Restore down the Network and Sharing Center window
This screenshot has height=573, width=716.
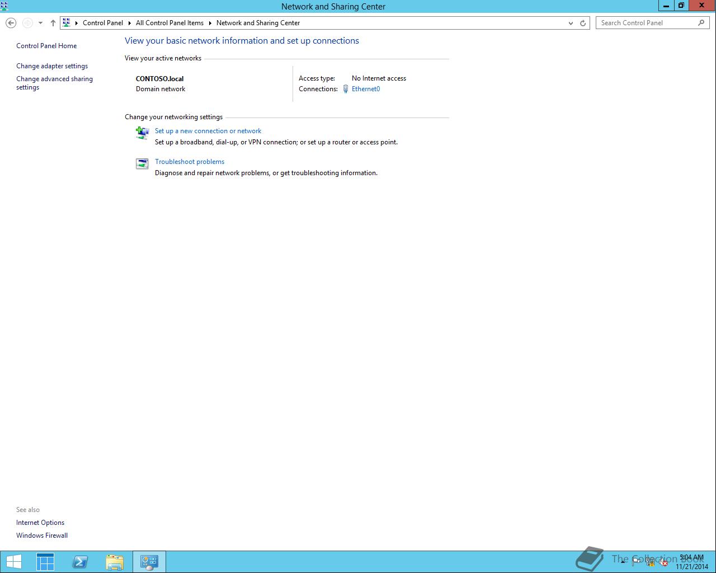[x=681, y=6]
